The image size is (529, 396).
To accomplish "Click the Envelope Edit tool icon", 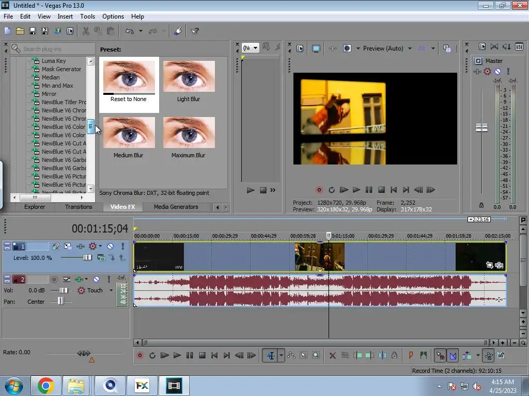I will click(291, 355).
